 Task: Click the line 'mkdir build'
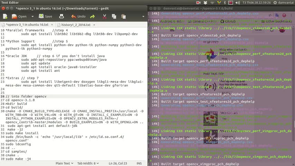(x=16, y=104)
